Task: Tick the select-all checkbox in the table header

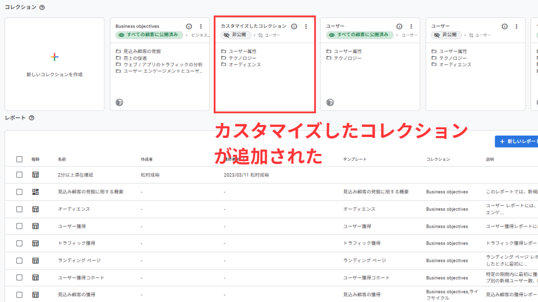Action: pyautogui.click(x=19, y=159)
